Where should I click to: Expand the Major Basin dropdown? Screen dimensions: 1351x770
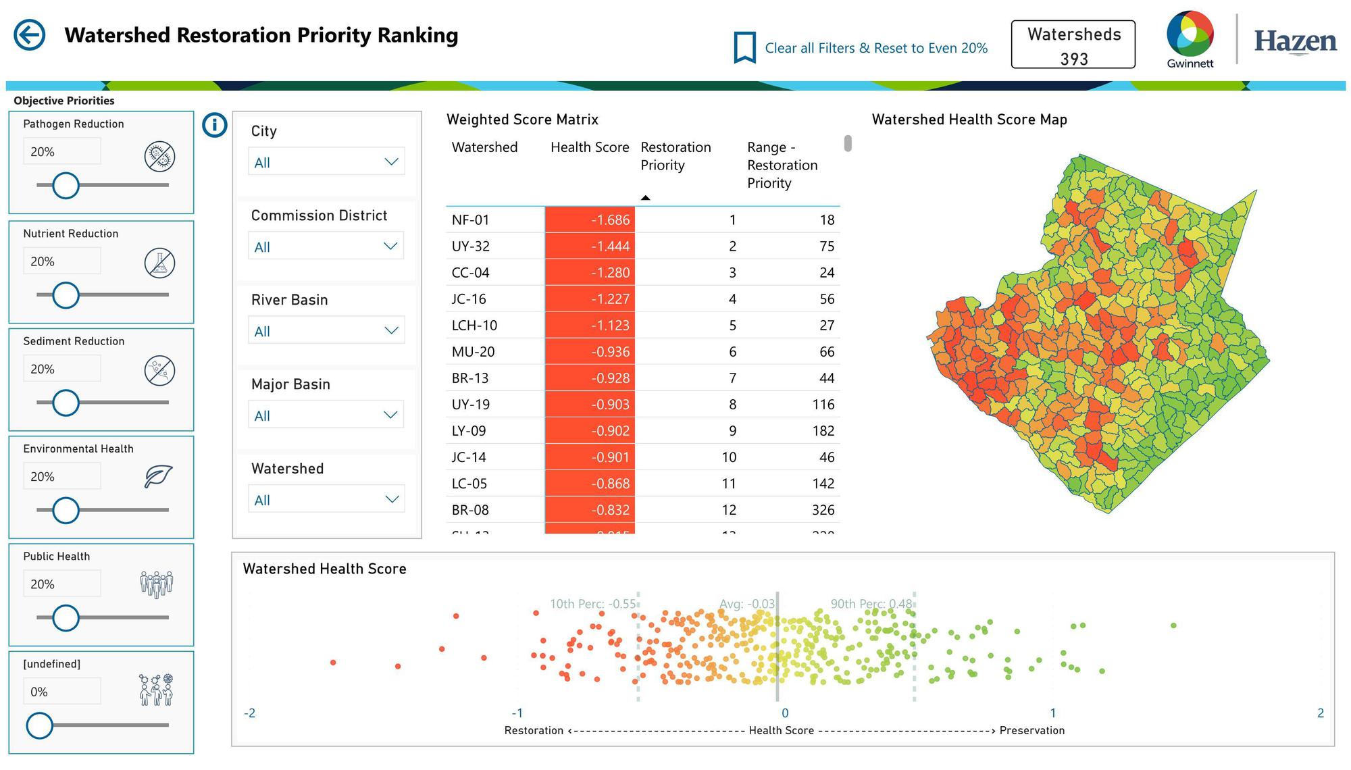[x=326, y=415]
